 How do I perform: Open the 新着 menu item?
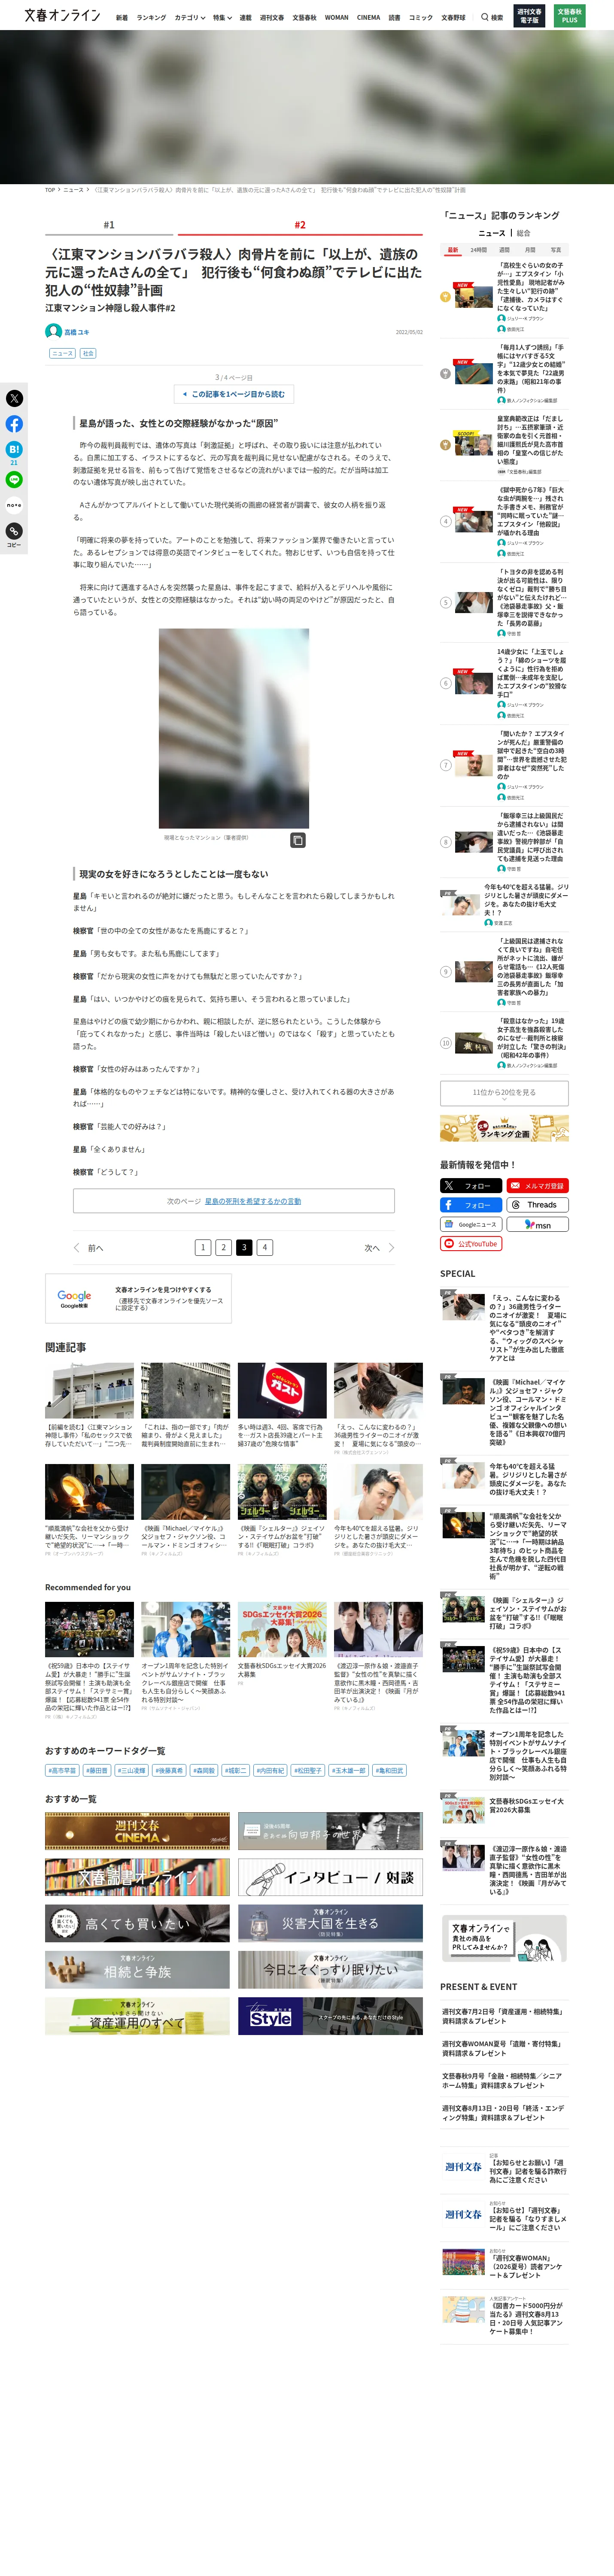coord(121,18)
